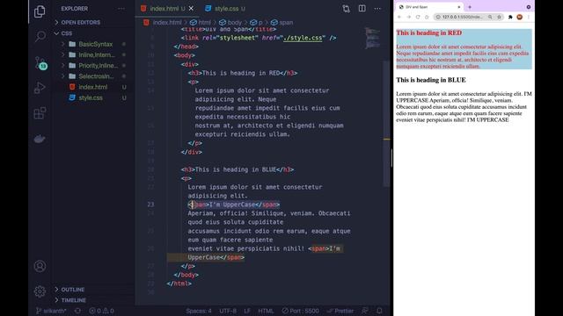This screenshot has width=563, height=316.
Task: Open the ./style.css link in code
Action: tap(303, 38)
